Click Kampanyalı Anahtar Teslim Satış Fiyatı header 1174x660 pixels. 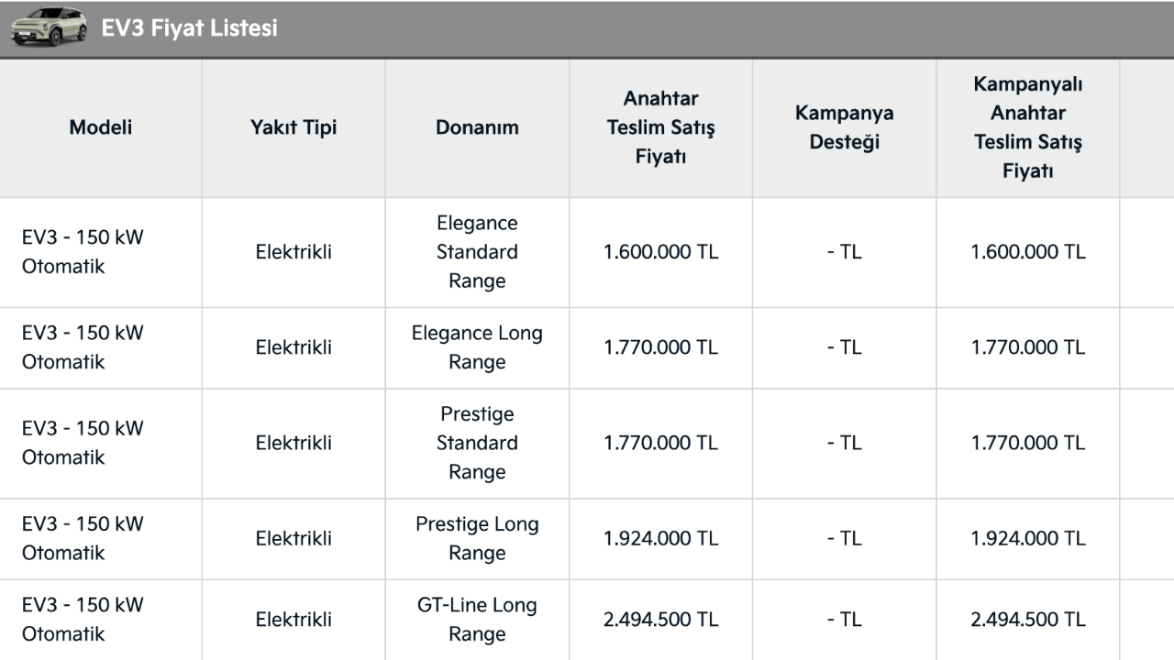tap(1027, 127)
